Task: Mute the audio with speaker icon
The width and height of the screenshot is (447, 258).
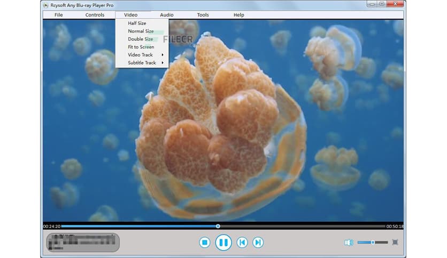Action: [x=349, y=243]
